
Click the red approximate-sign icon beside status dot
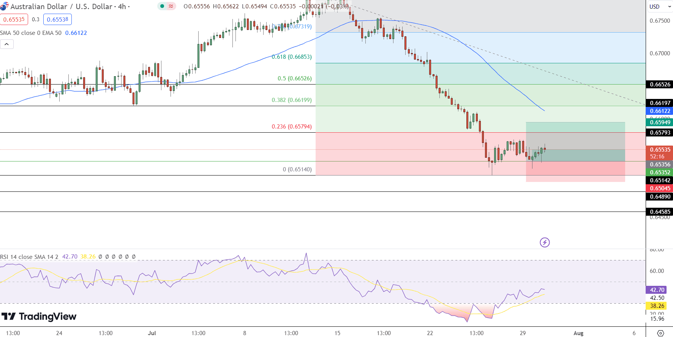tap(171, 6)
